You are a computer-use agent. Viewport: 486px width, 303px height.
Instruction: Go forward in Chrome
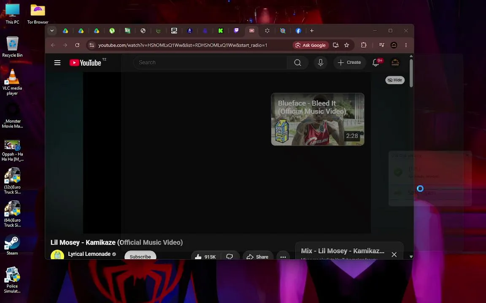[65, 45]
